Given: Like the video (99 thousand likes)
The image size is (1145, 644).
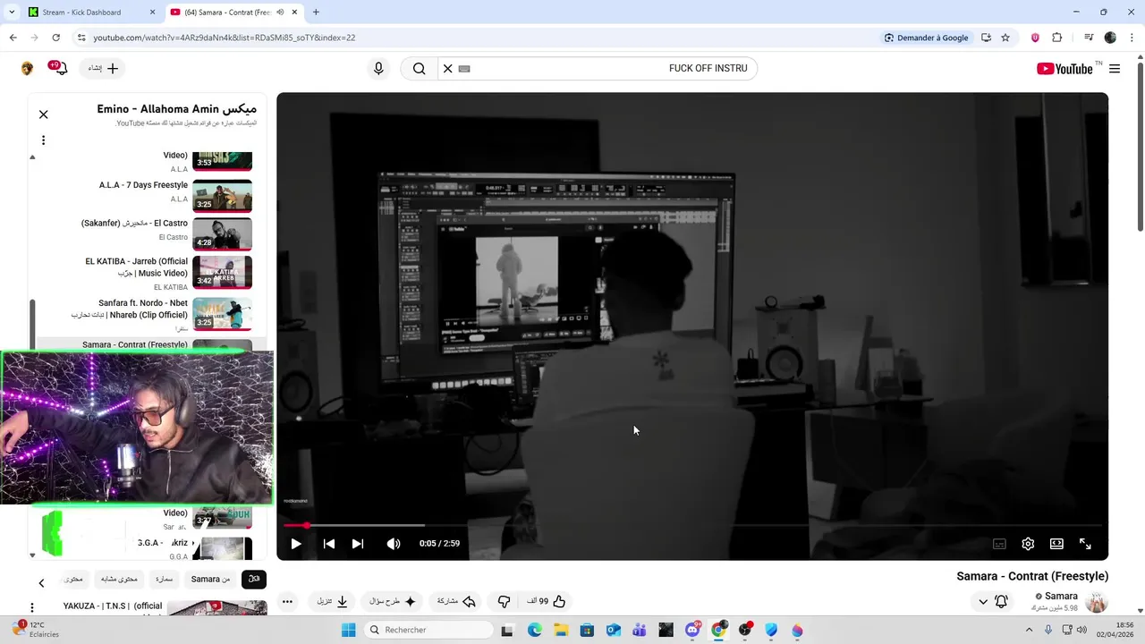Looking at the screenshot, I should click(547, 602).
